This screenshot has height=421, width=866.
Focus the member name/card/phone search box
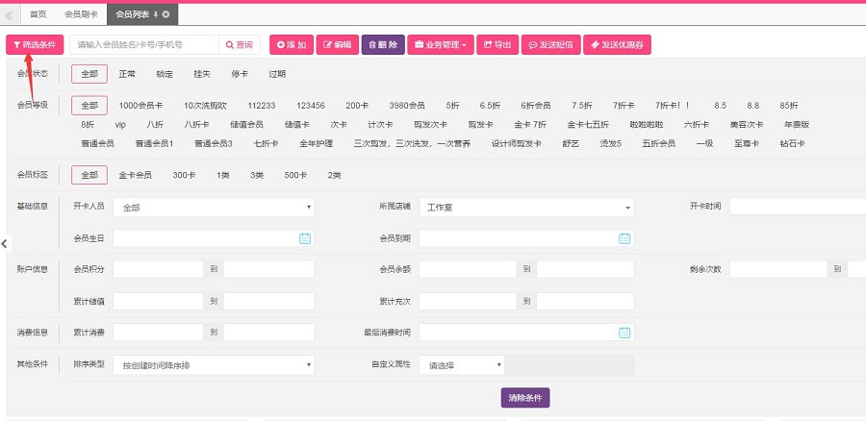coord(144,44)
